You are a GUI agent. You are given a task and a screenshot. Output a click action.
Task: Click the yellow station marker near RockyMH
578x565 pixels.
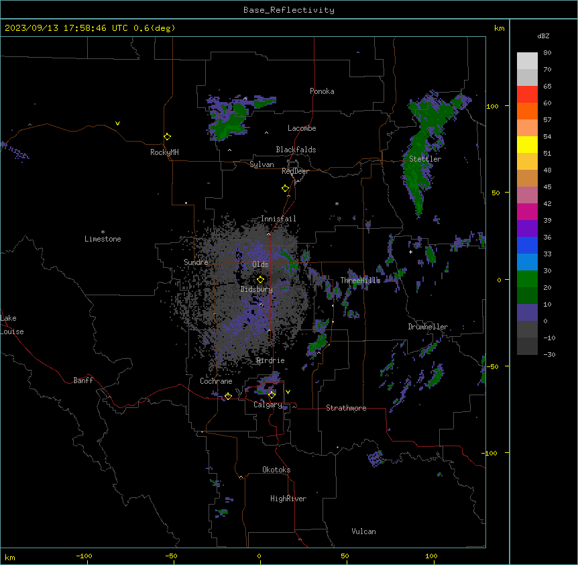[x=167, y=136]
